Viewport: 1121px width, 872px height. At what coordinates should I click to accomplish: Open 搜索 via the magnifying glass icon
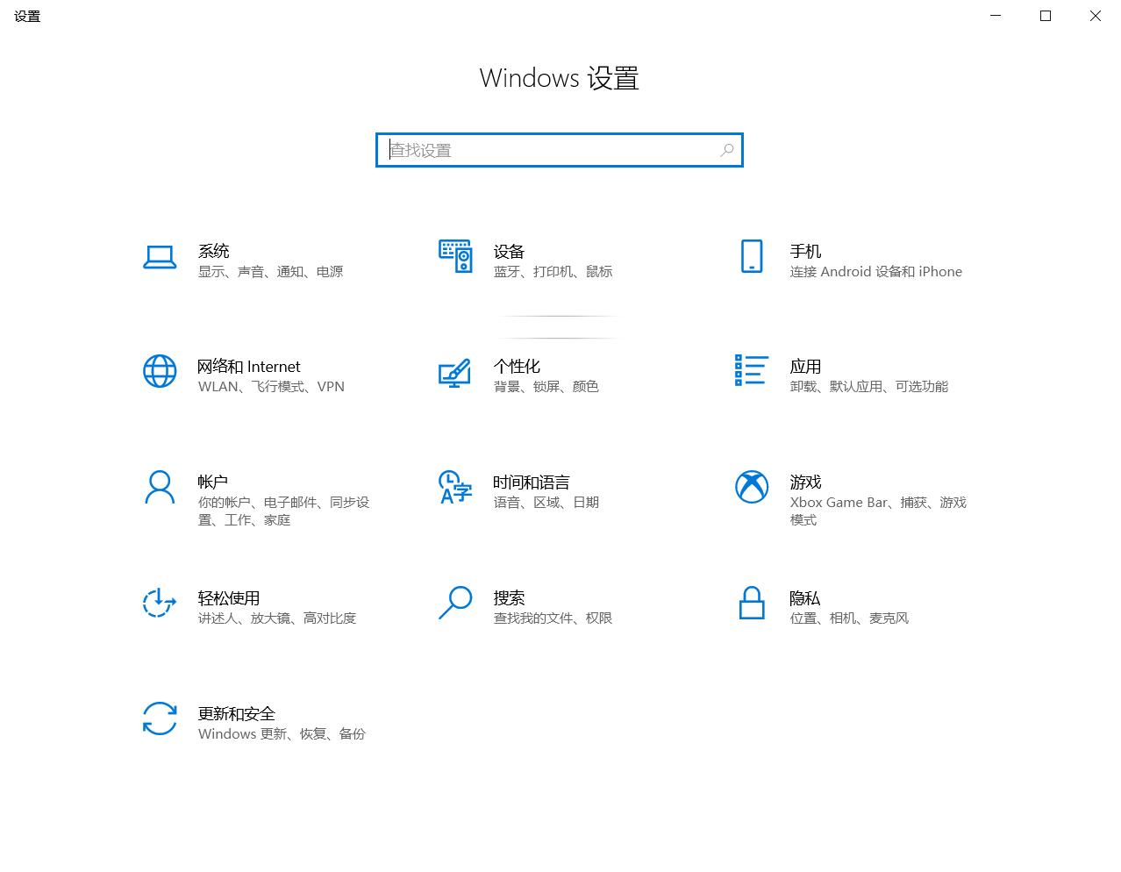tap(455, 604)
